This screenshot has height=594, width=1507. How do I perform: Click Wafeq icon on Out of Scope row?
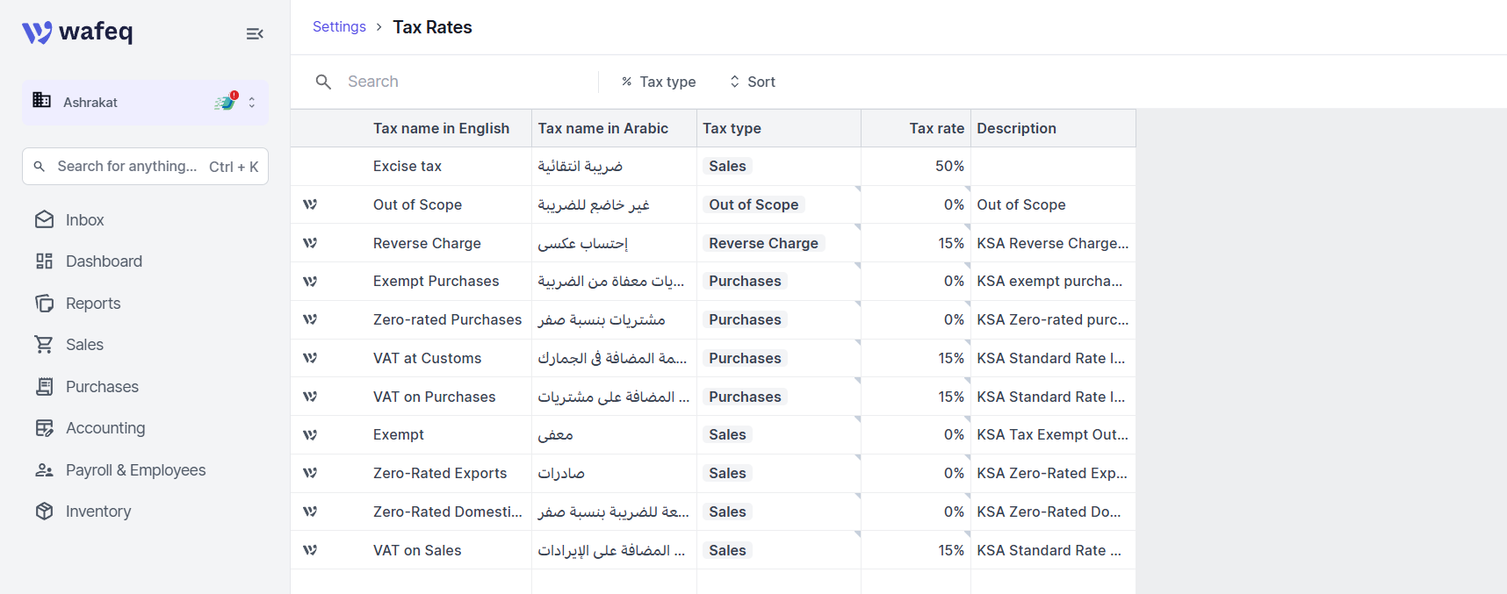coord(310,204)
